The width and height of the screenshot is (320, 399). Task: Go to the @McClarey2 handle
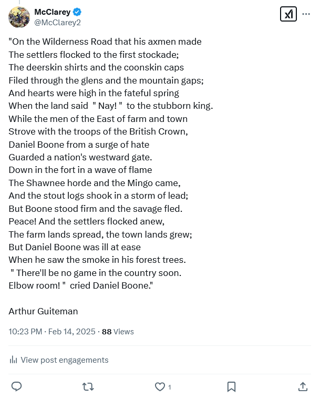coord(57,23)
